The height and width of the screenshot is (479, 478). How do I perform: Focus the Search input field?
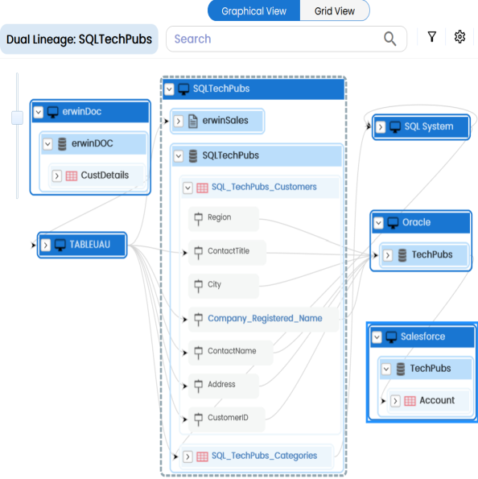(275, 39)
